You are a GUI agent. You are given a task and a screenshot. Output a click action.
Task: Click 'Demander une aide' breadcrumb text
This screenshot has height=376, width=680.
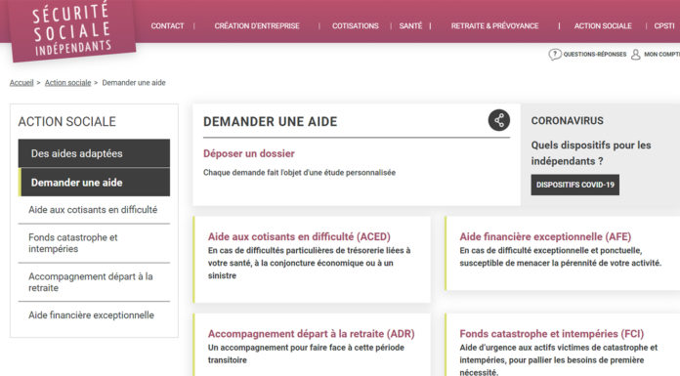click(134, 82)
